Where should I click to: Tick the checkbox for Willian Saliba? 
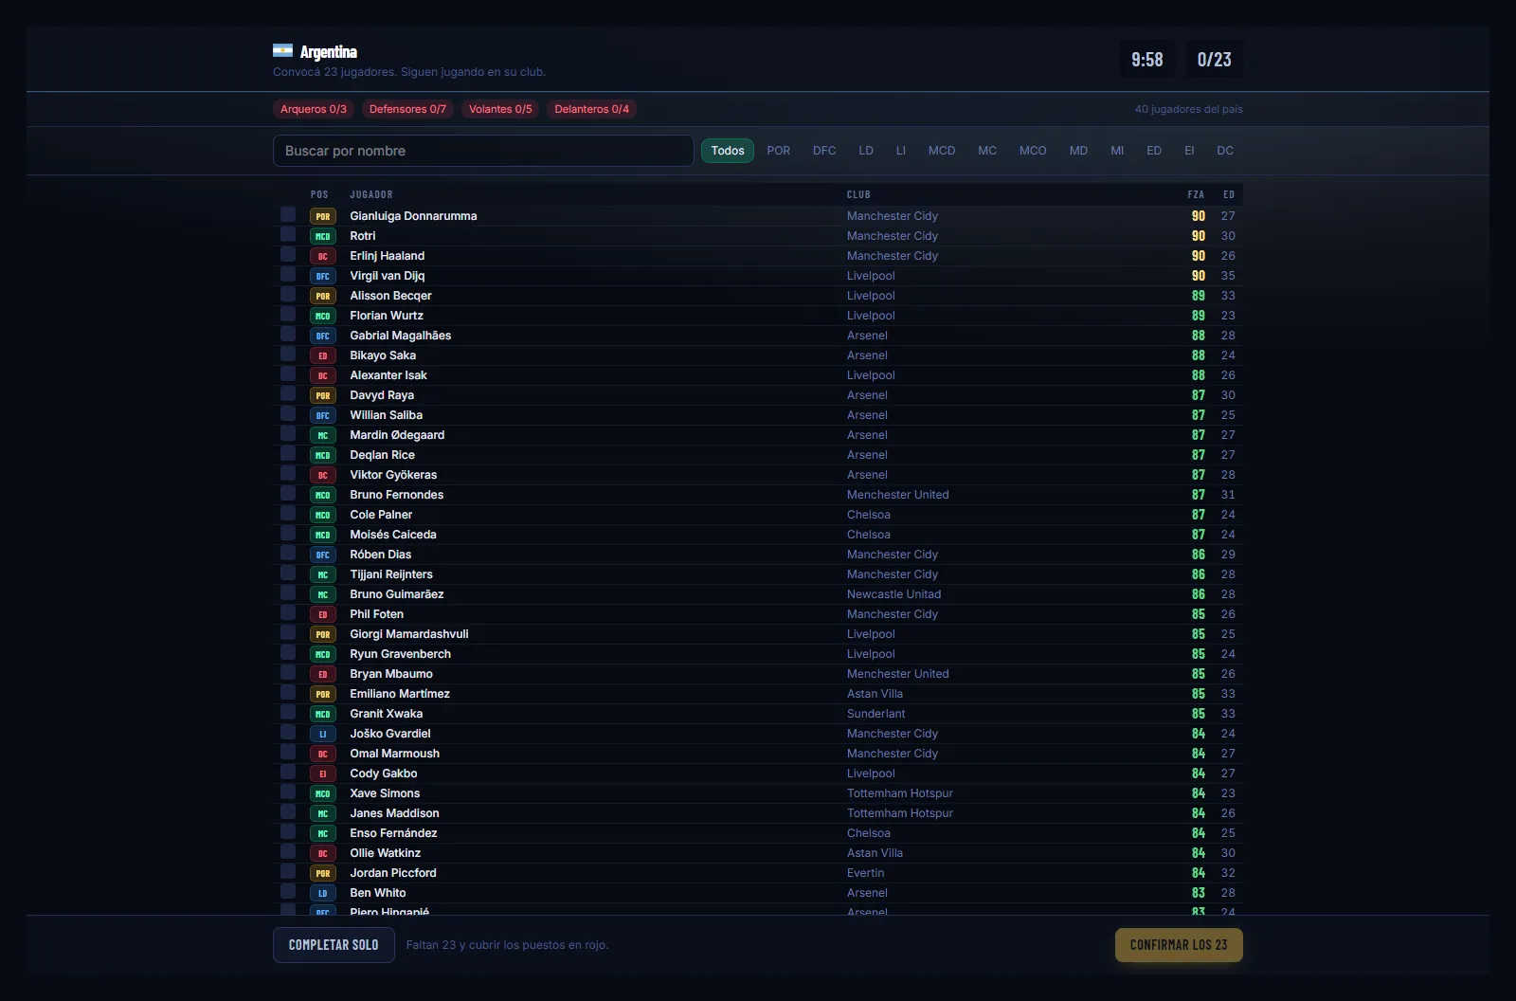point(288,414)
